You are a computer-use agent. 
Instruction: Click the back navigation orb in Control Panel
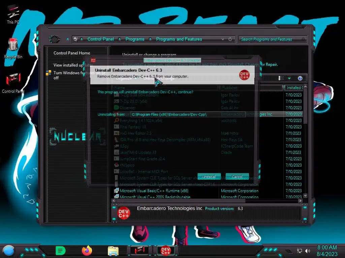pos(54,39)
